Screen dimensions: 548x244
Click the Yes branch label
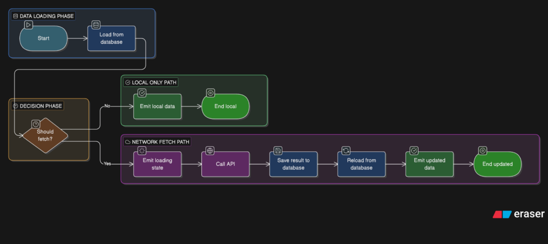pos(107,164)
